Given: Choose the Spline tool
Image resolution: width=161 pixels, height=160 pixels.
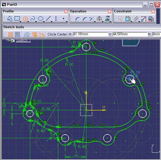Looking at the screenshot, I should click(x=33, y=19).
